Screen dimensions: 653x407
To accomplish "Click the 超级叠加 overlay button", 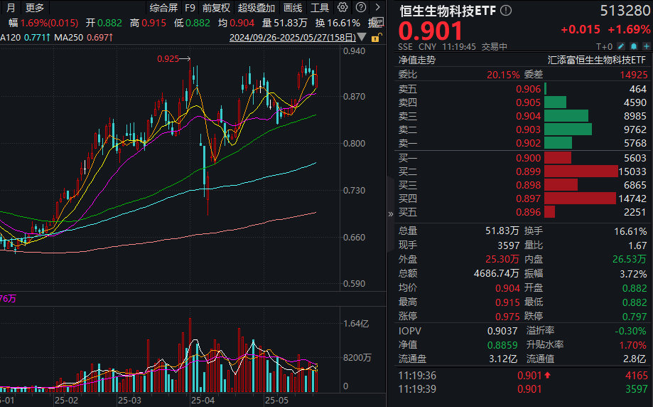I will coord(257,8).
